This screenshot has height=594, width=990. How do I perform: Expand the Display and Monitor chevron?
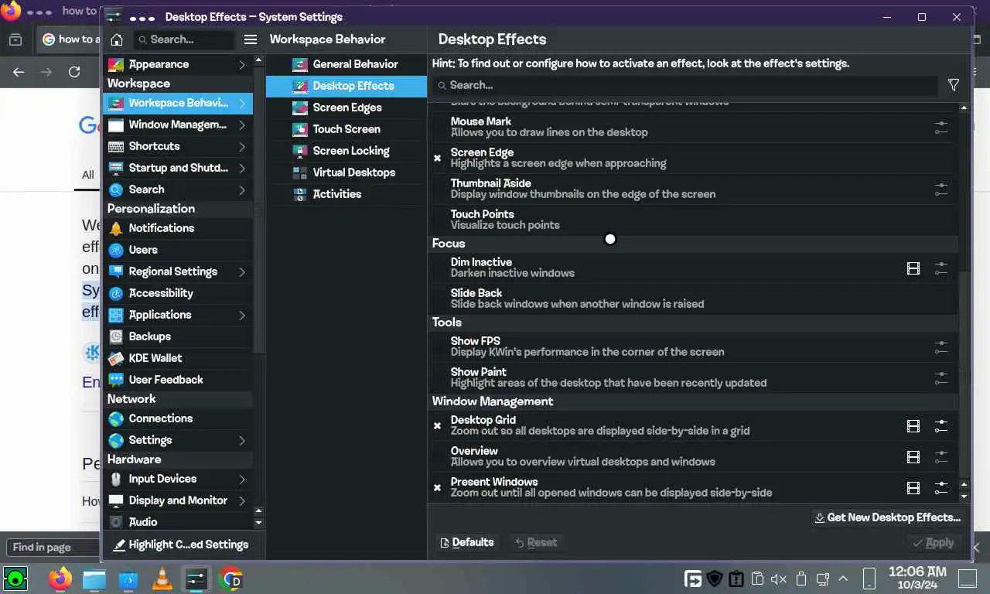pos(242,500)
